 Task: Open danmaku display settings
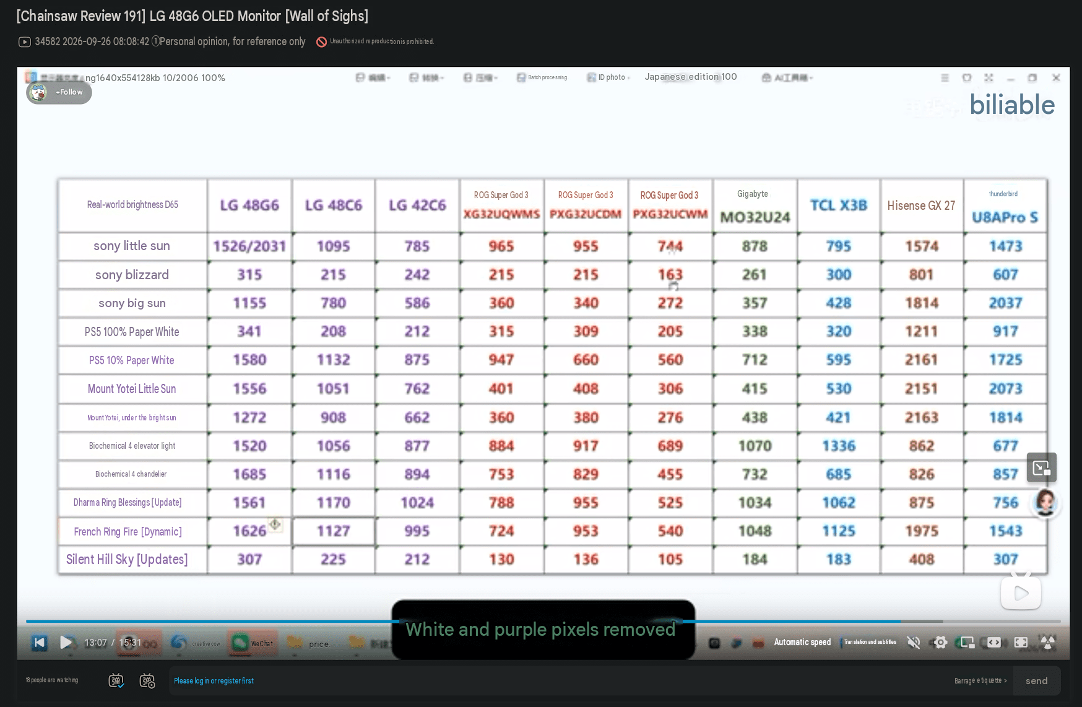coord(147,681)
